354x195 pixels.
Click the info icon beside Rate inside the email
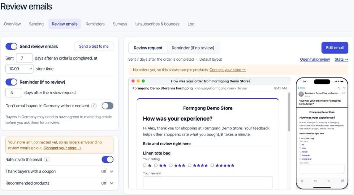tap(47, 160)
